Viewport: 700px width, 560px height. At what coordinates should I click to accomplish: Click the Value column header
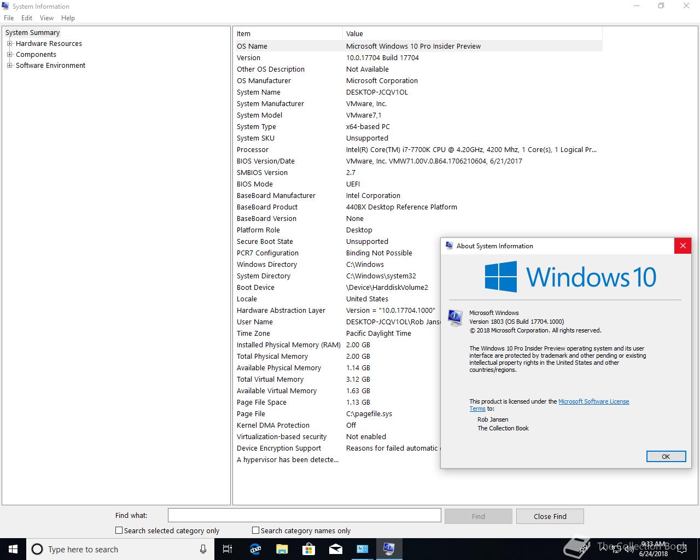[x=472, y=34]
